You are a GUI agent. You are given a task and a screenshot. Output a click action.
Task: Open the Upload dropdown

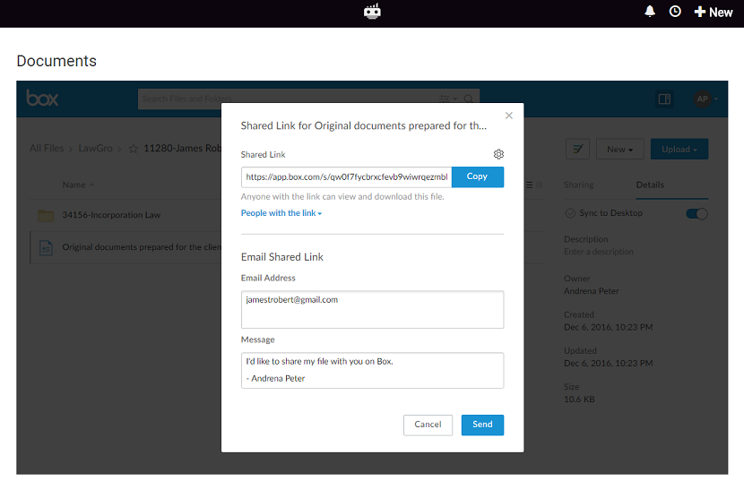[x=679, y=149]
